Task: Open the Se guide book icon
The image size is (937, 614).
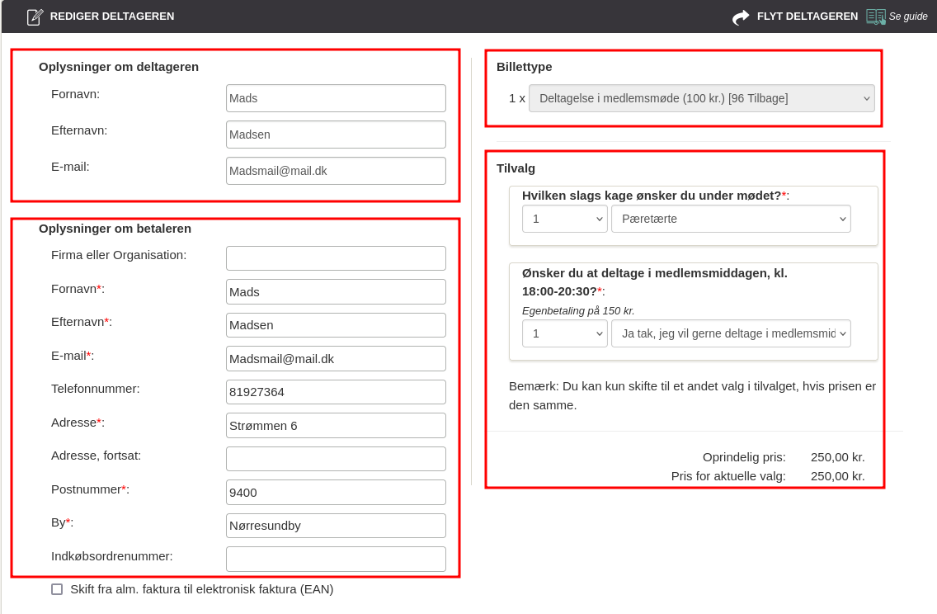Action: (x=875, y=17)
